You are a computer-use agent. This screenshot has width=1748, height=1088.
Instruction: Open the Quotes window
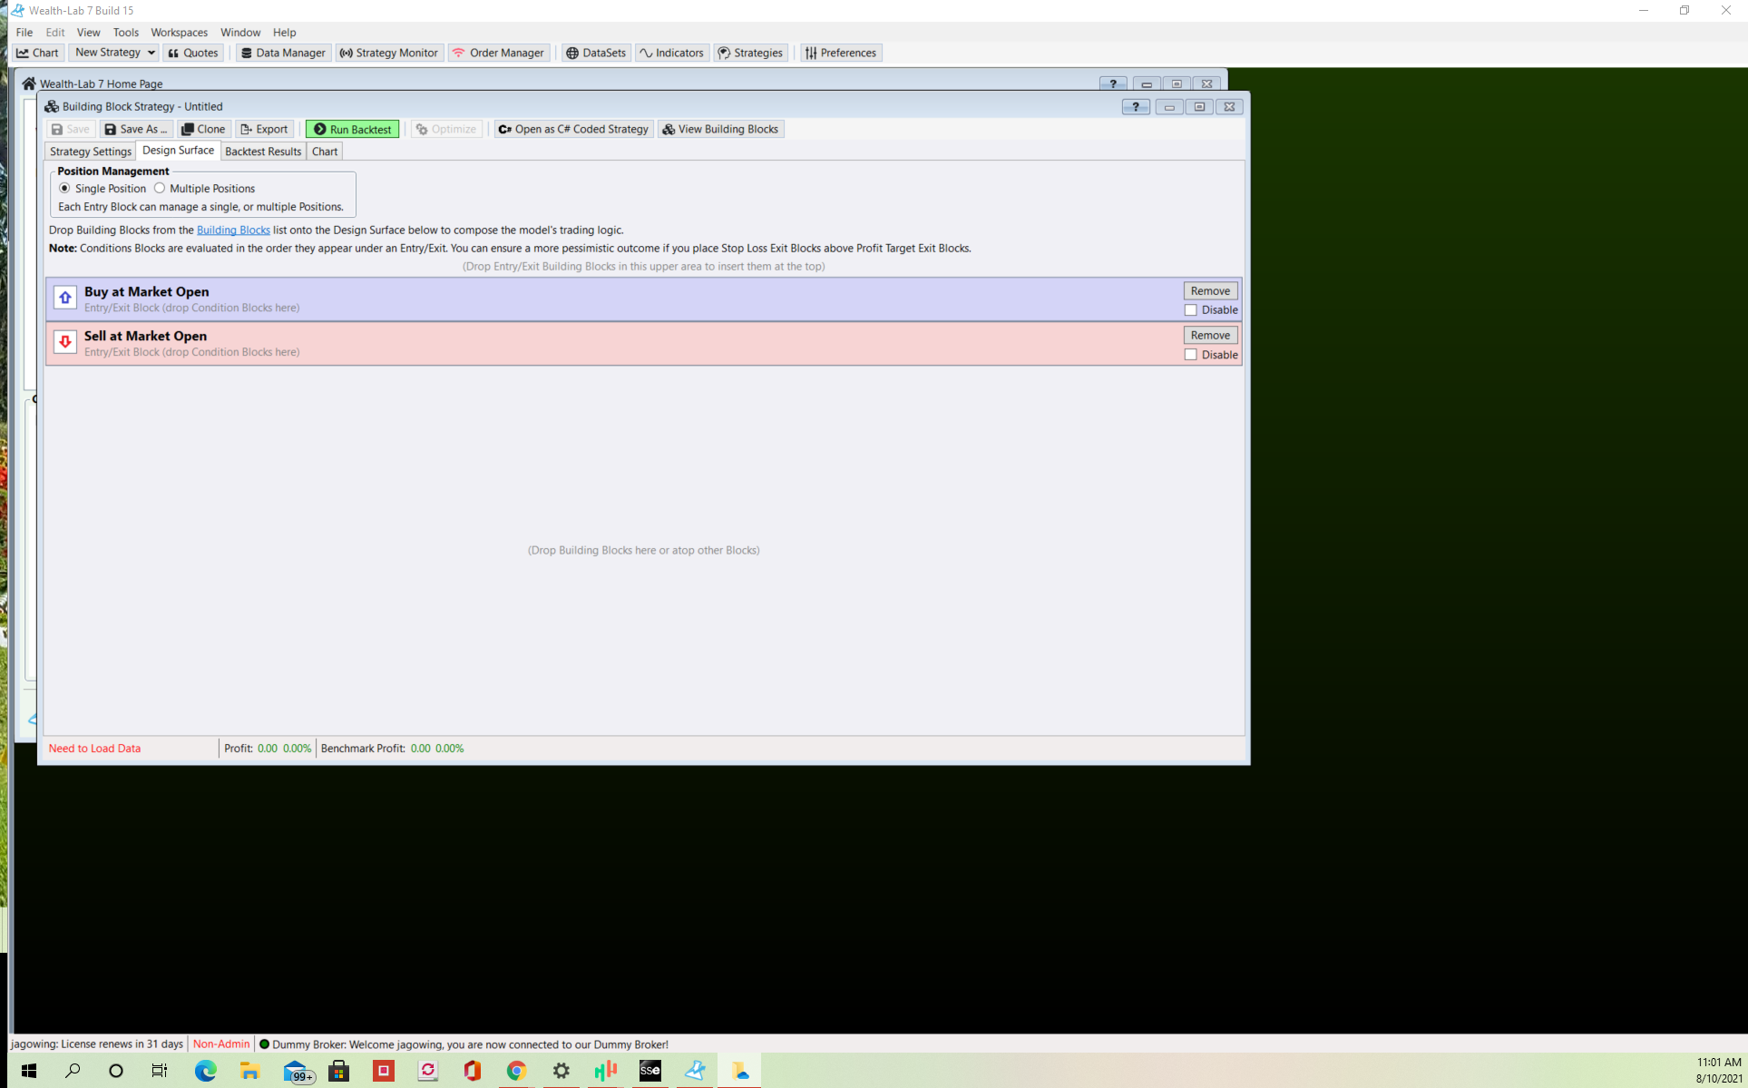(x=193, y=53)
